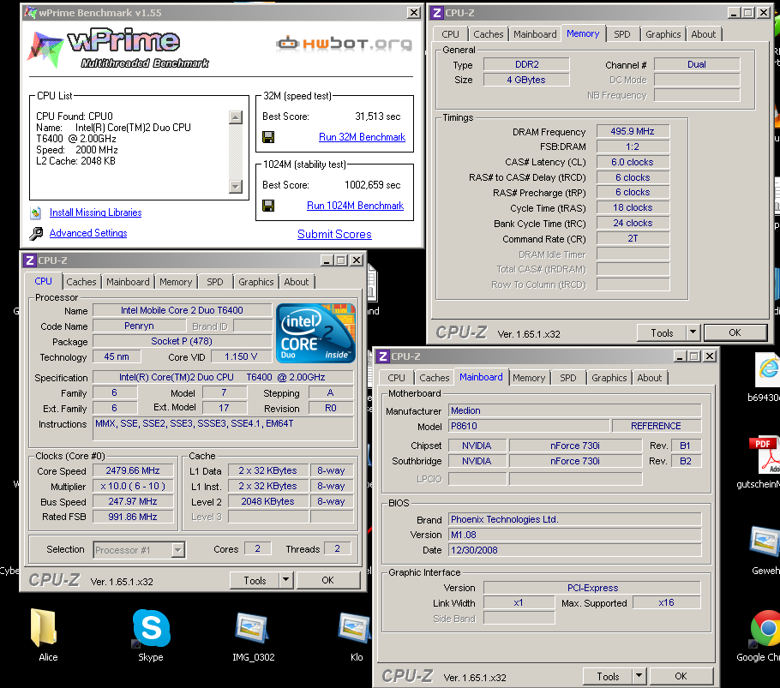This screenshot has height=688, width=780.
Task: Select the gutschein PDF file icon
Action: (764, 455)
